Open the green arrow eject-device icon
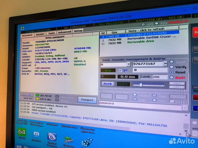198x148 pixels. [x=69, y=140]
